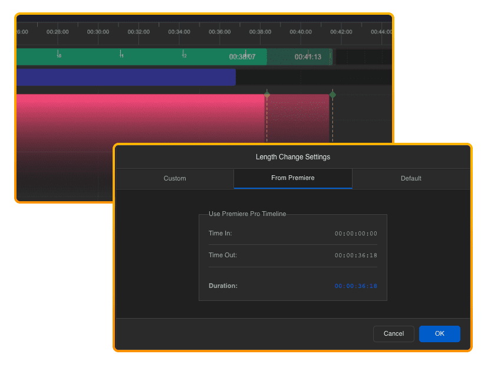Screen dimensions: 494x367
Task: Select the From Premiere tab
Action: [292, 178]
